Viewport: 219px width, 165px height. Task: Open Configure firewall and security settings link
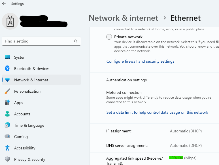click(x=140, y=61)
